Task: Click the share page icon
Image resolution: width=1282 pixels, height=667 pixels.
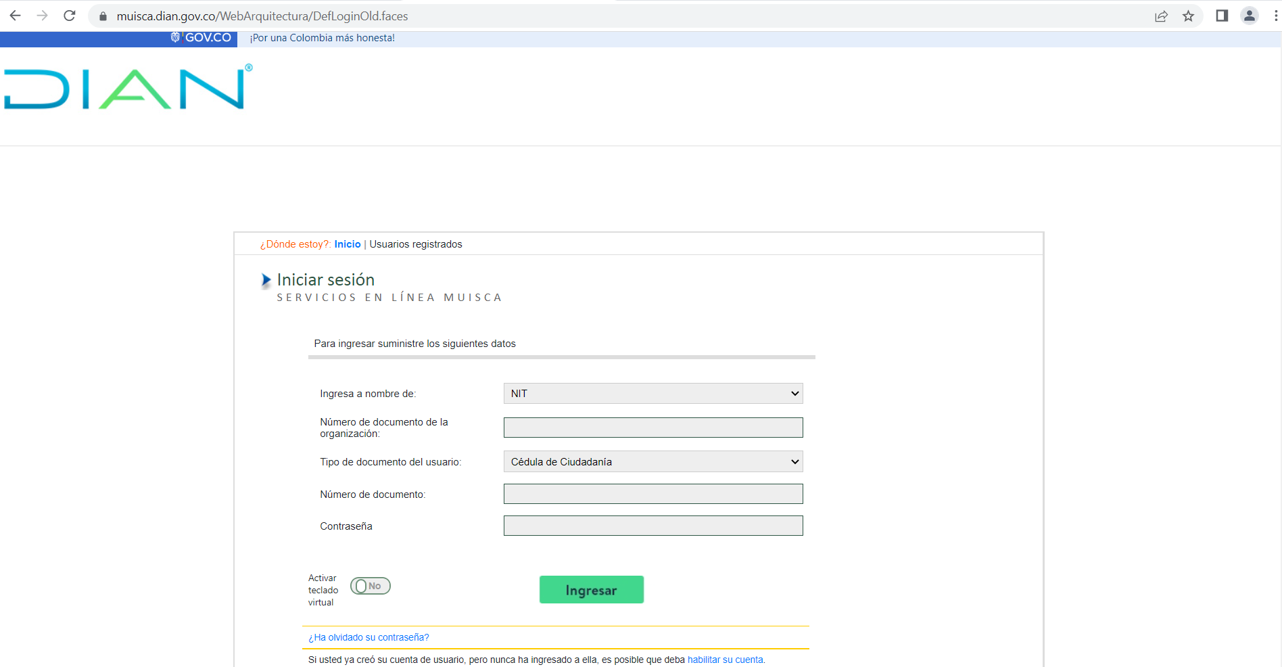Action: pyautogui.click(x=1161, y=16)
